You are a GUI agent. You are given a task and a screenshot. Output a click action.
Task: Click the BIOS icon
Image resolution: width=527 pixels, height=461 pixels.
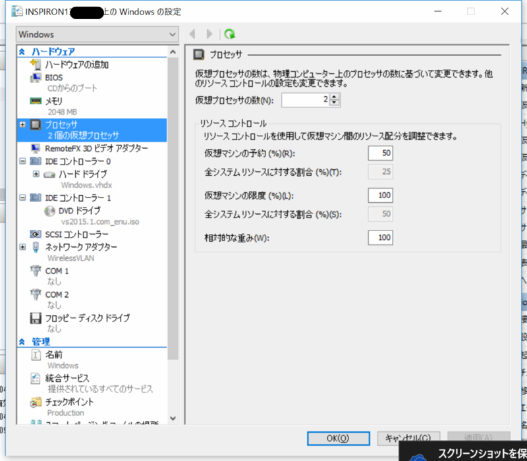click(36, 78)
